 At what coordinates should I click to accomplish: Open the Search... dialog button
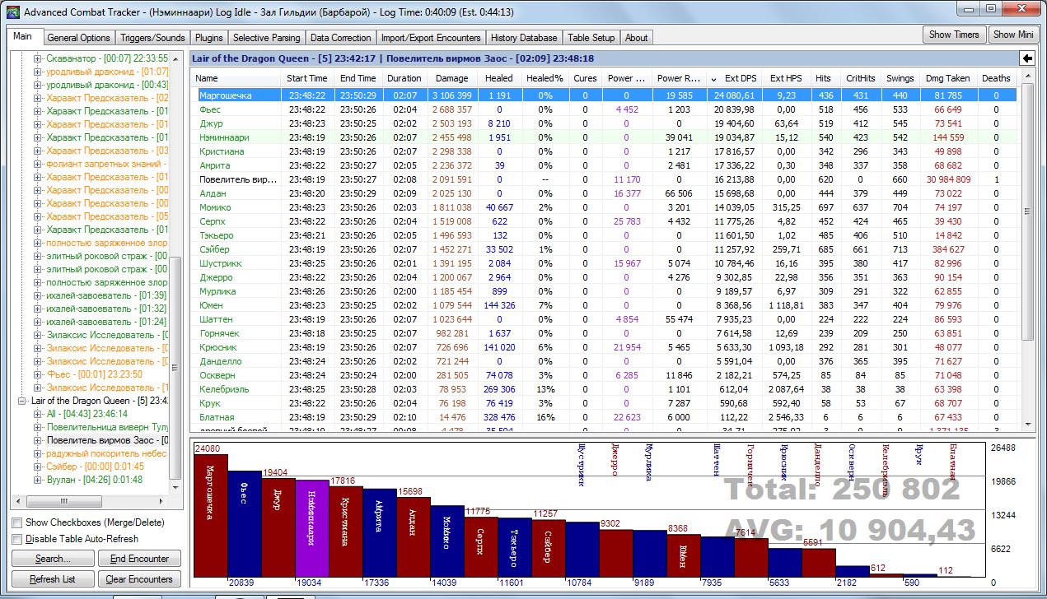[53, 559]
